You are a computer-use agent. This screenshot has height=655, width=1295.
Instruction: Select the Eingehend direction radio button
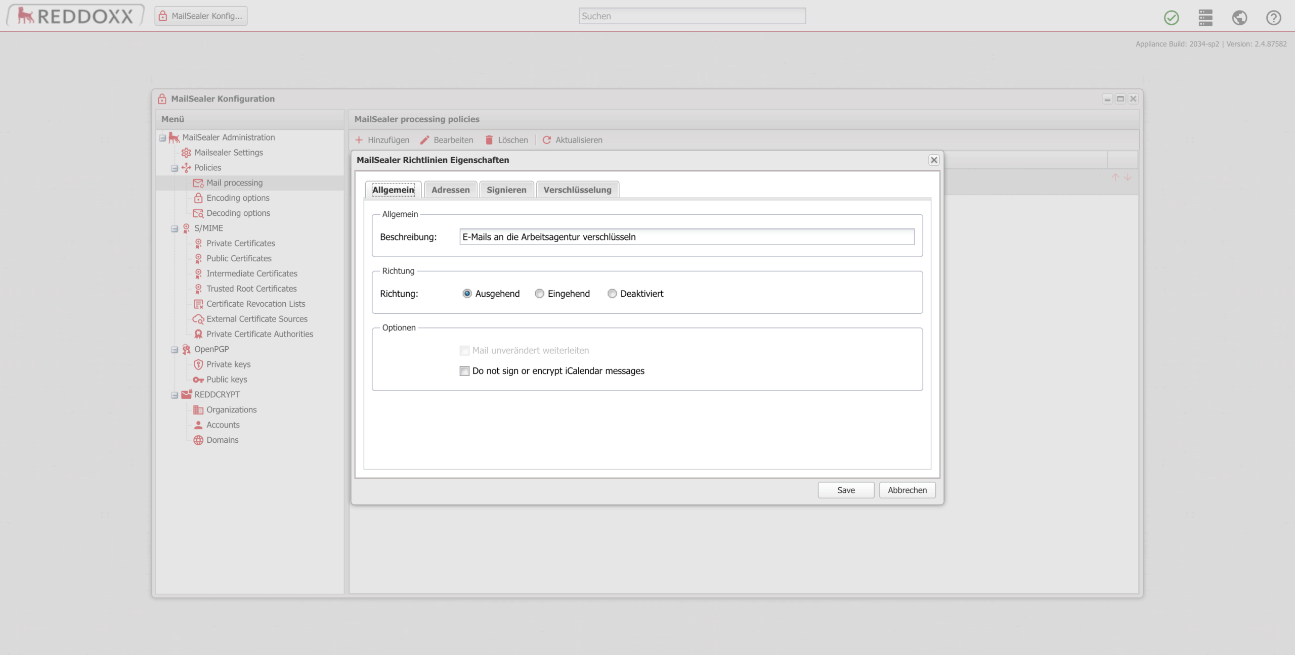pos(539,294)
